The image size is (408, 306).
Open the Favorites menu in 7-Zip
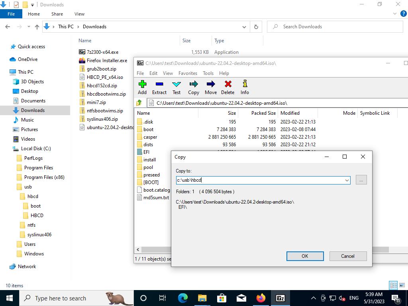point(188,73)
